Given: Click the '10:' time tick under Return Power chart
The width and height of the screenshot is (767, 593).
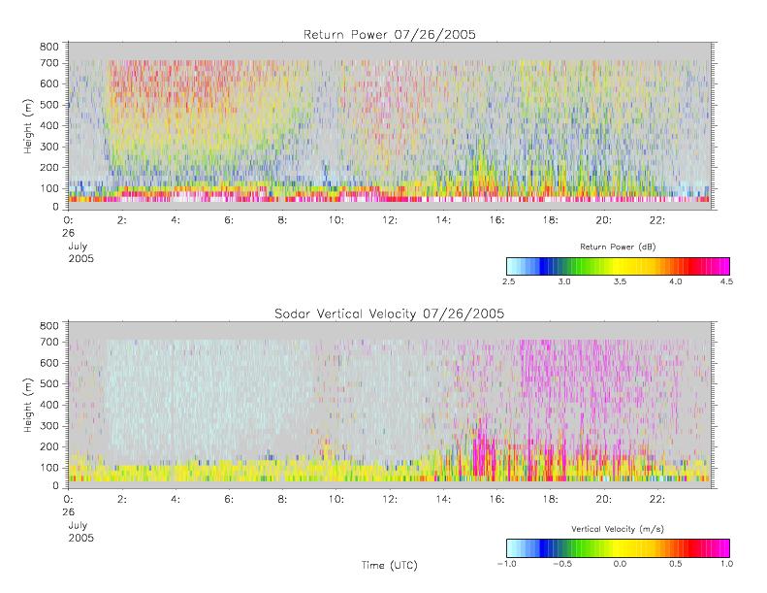Looking at the screenshot, I should (336, 220).
